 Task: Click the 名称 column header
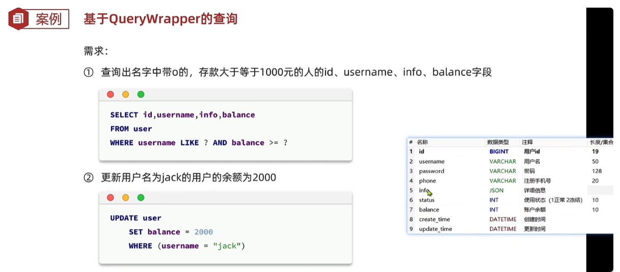tap(422, 142)
